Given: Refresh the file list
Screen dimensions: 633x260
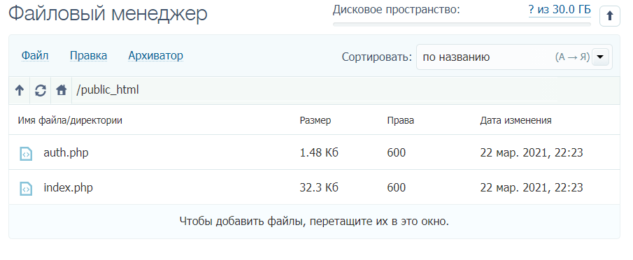Looking at the screenshot, I should (41, 90).
